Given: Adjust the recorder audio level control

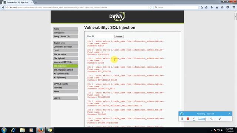Looking at the screenshot, I should point(202,119).
